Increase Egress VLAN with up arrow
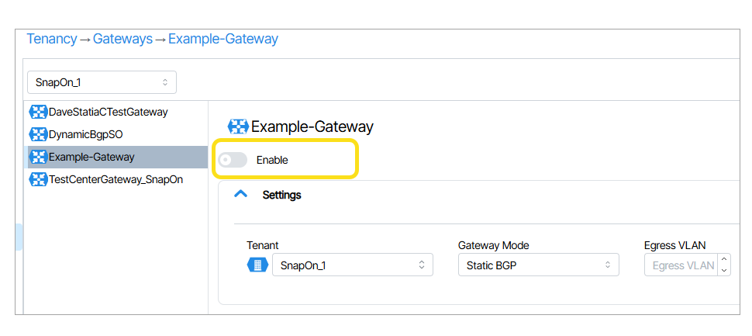The width and height of the screenshot is (752, 336). coord(724,261)
